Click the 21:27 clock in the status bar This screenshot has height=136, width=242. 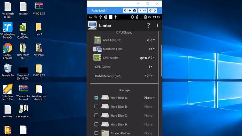click(157, 17)
